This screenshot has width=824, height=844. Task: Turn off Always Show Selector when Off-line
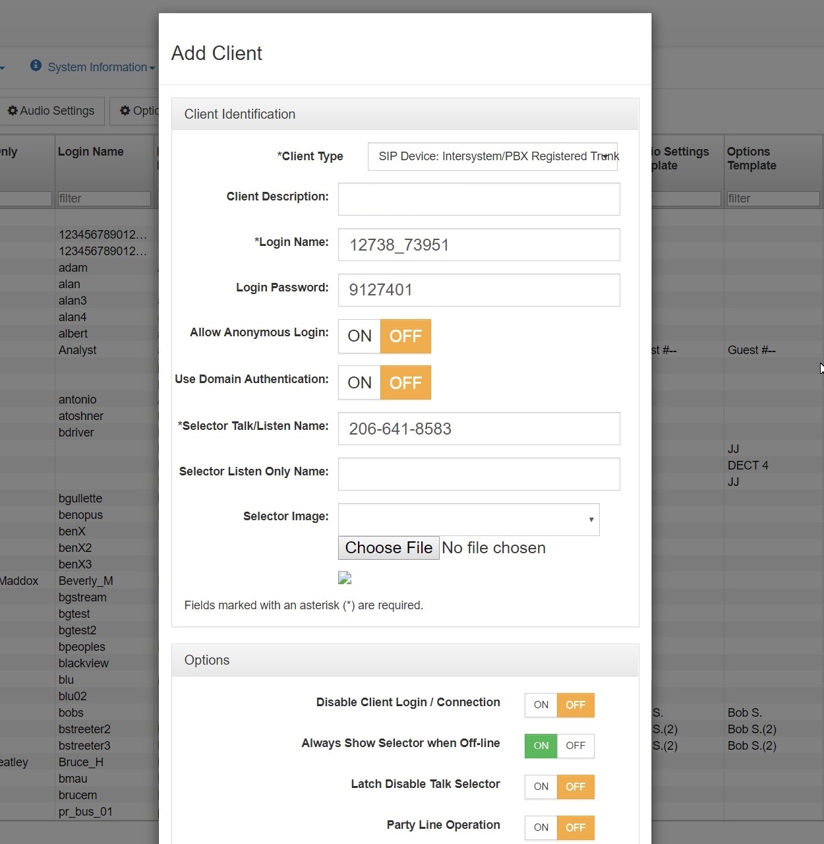pos(575,746)
